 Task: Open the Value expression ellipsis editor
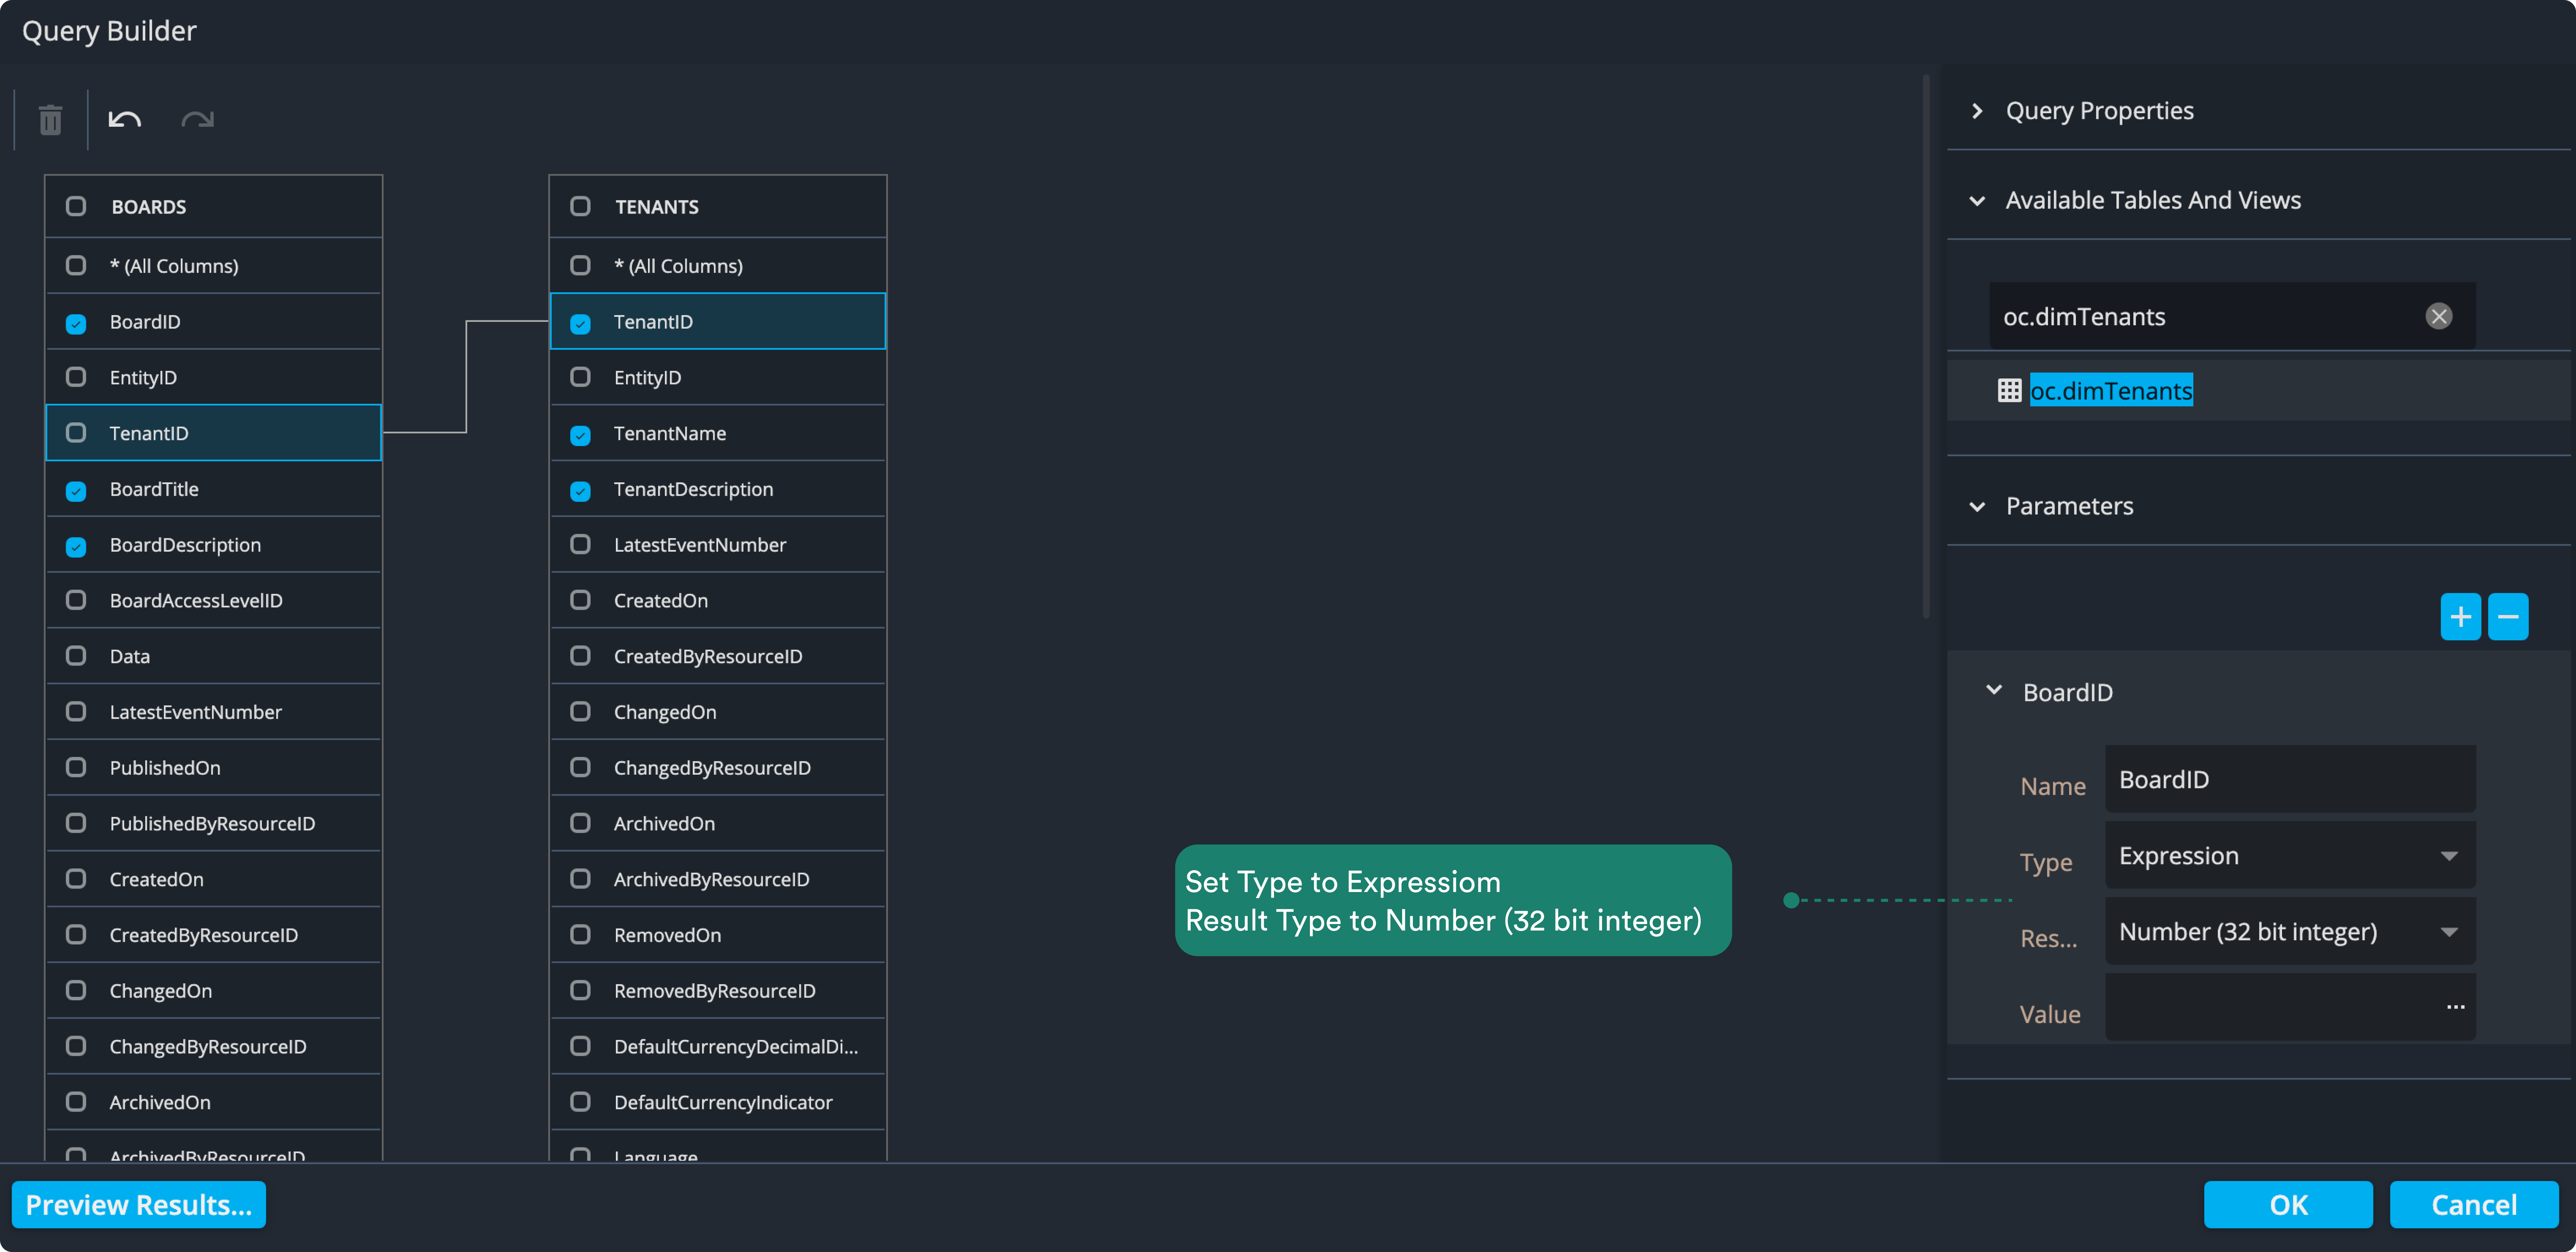(2455, 1007)
